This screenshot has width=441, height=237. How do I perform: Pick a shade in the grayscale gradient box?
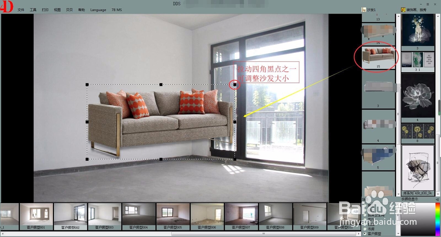418,219
